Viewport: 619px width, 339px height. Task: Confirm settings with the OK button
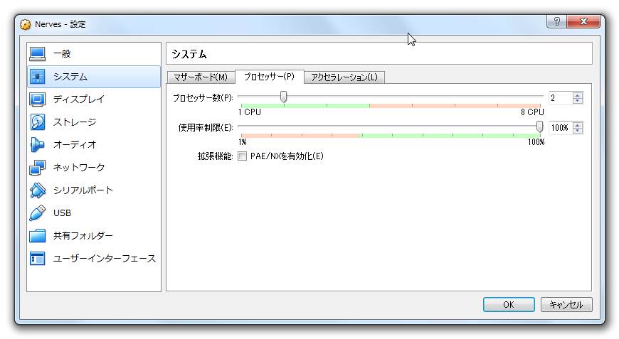(x=509, y=305)
